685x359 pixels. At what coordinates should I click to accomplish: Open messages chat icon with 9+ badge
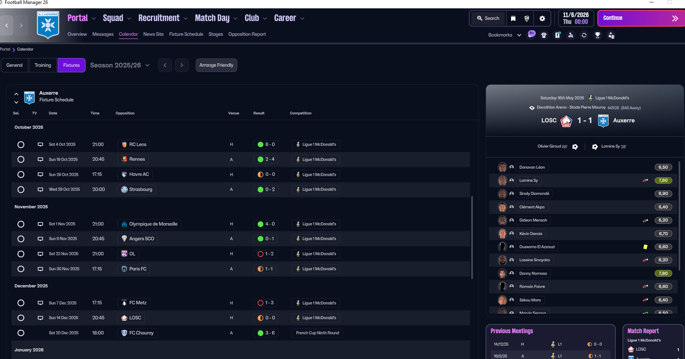[531, 34]
